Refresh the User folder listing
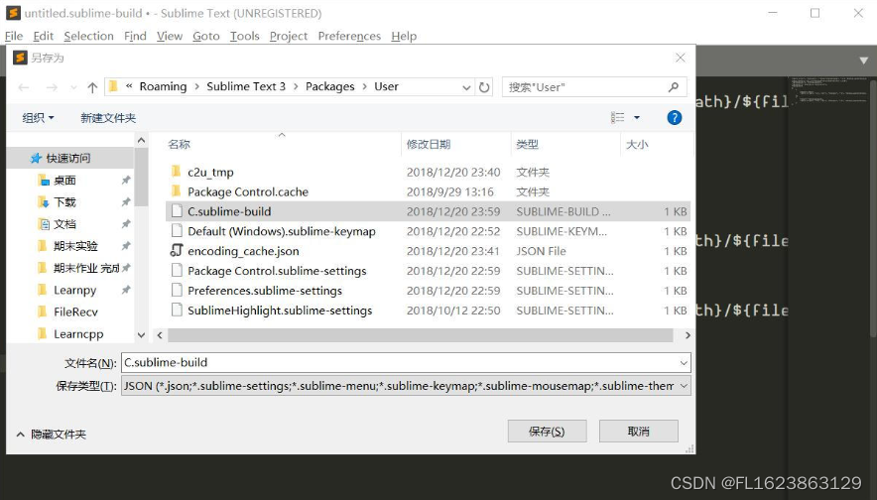The height and width of the screenshot is (500, 877). pyautogui.click(x=484, y=87)
